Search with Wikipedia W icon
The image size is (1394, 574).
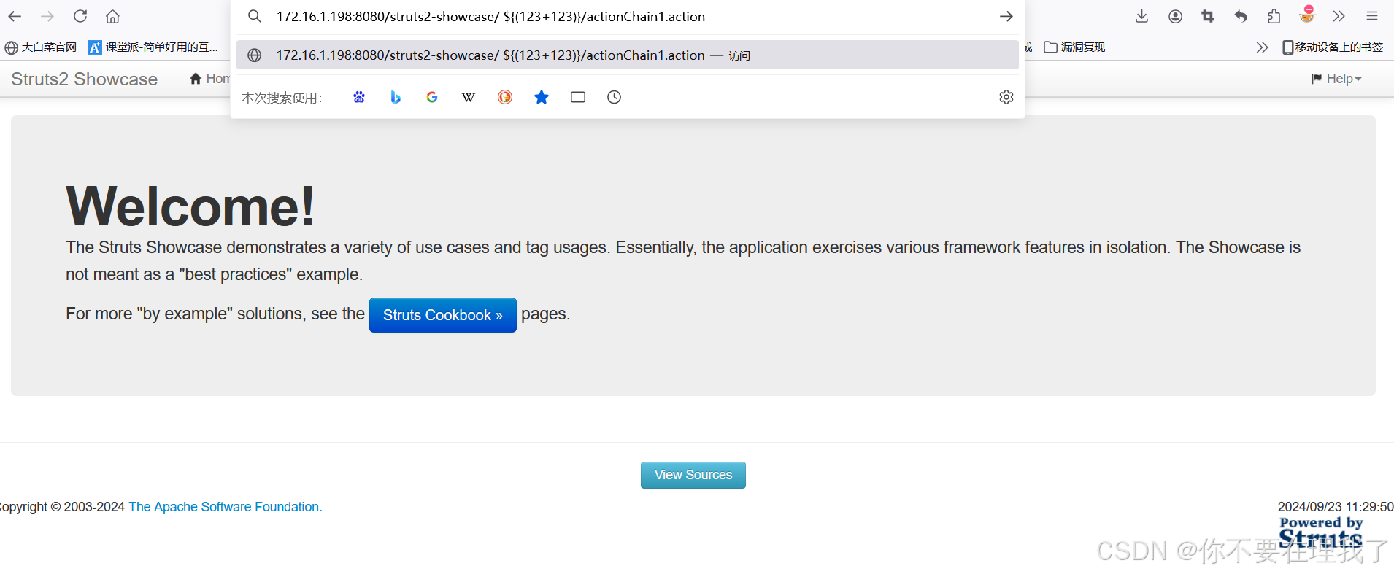tap(469, 97)
